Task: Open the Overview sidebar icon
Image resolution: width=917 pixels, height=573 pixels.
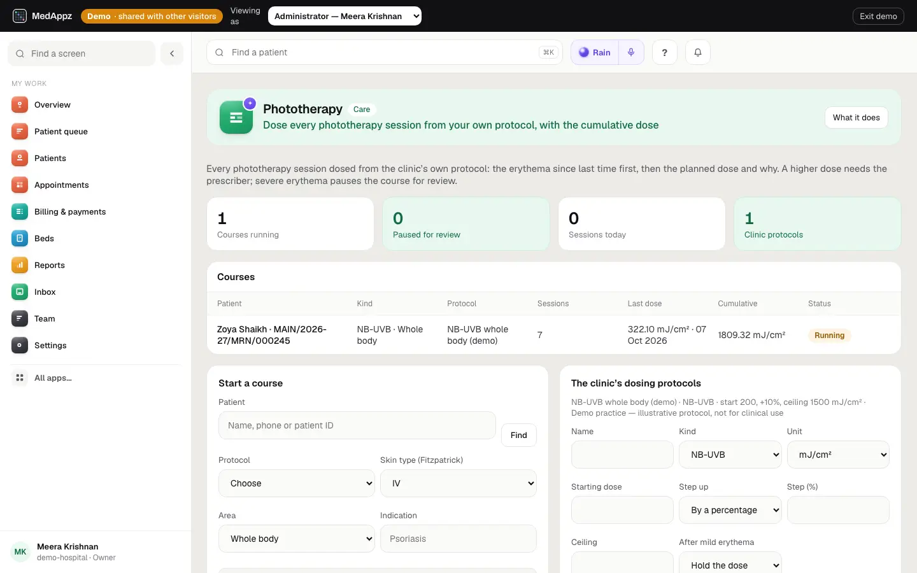Action: [20, 104]
